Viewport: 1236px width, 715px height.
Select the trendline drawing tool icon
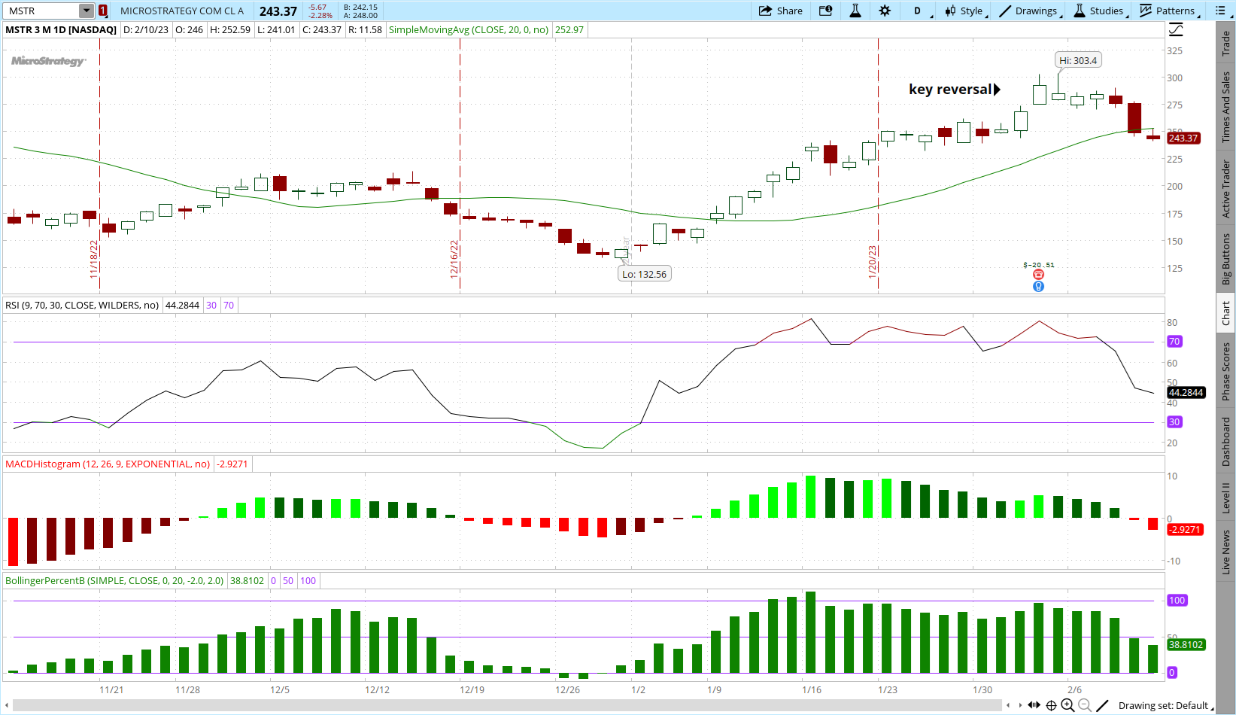[x=1103, y=705]
